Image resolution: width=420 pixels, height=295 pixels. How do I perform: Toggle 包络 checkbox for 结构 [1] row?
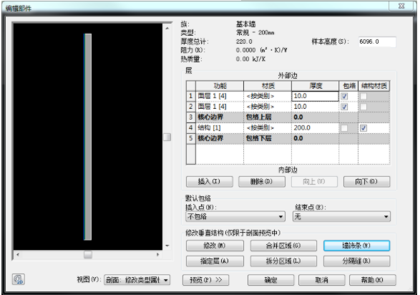tap(344, 128)
